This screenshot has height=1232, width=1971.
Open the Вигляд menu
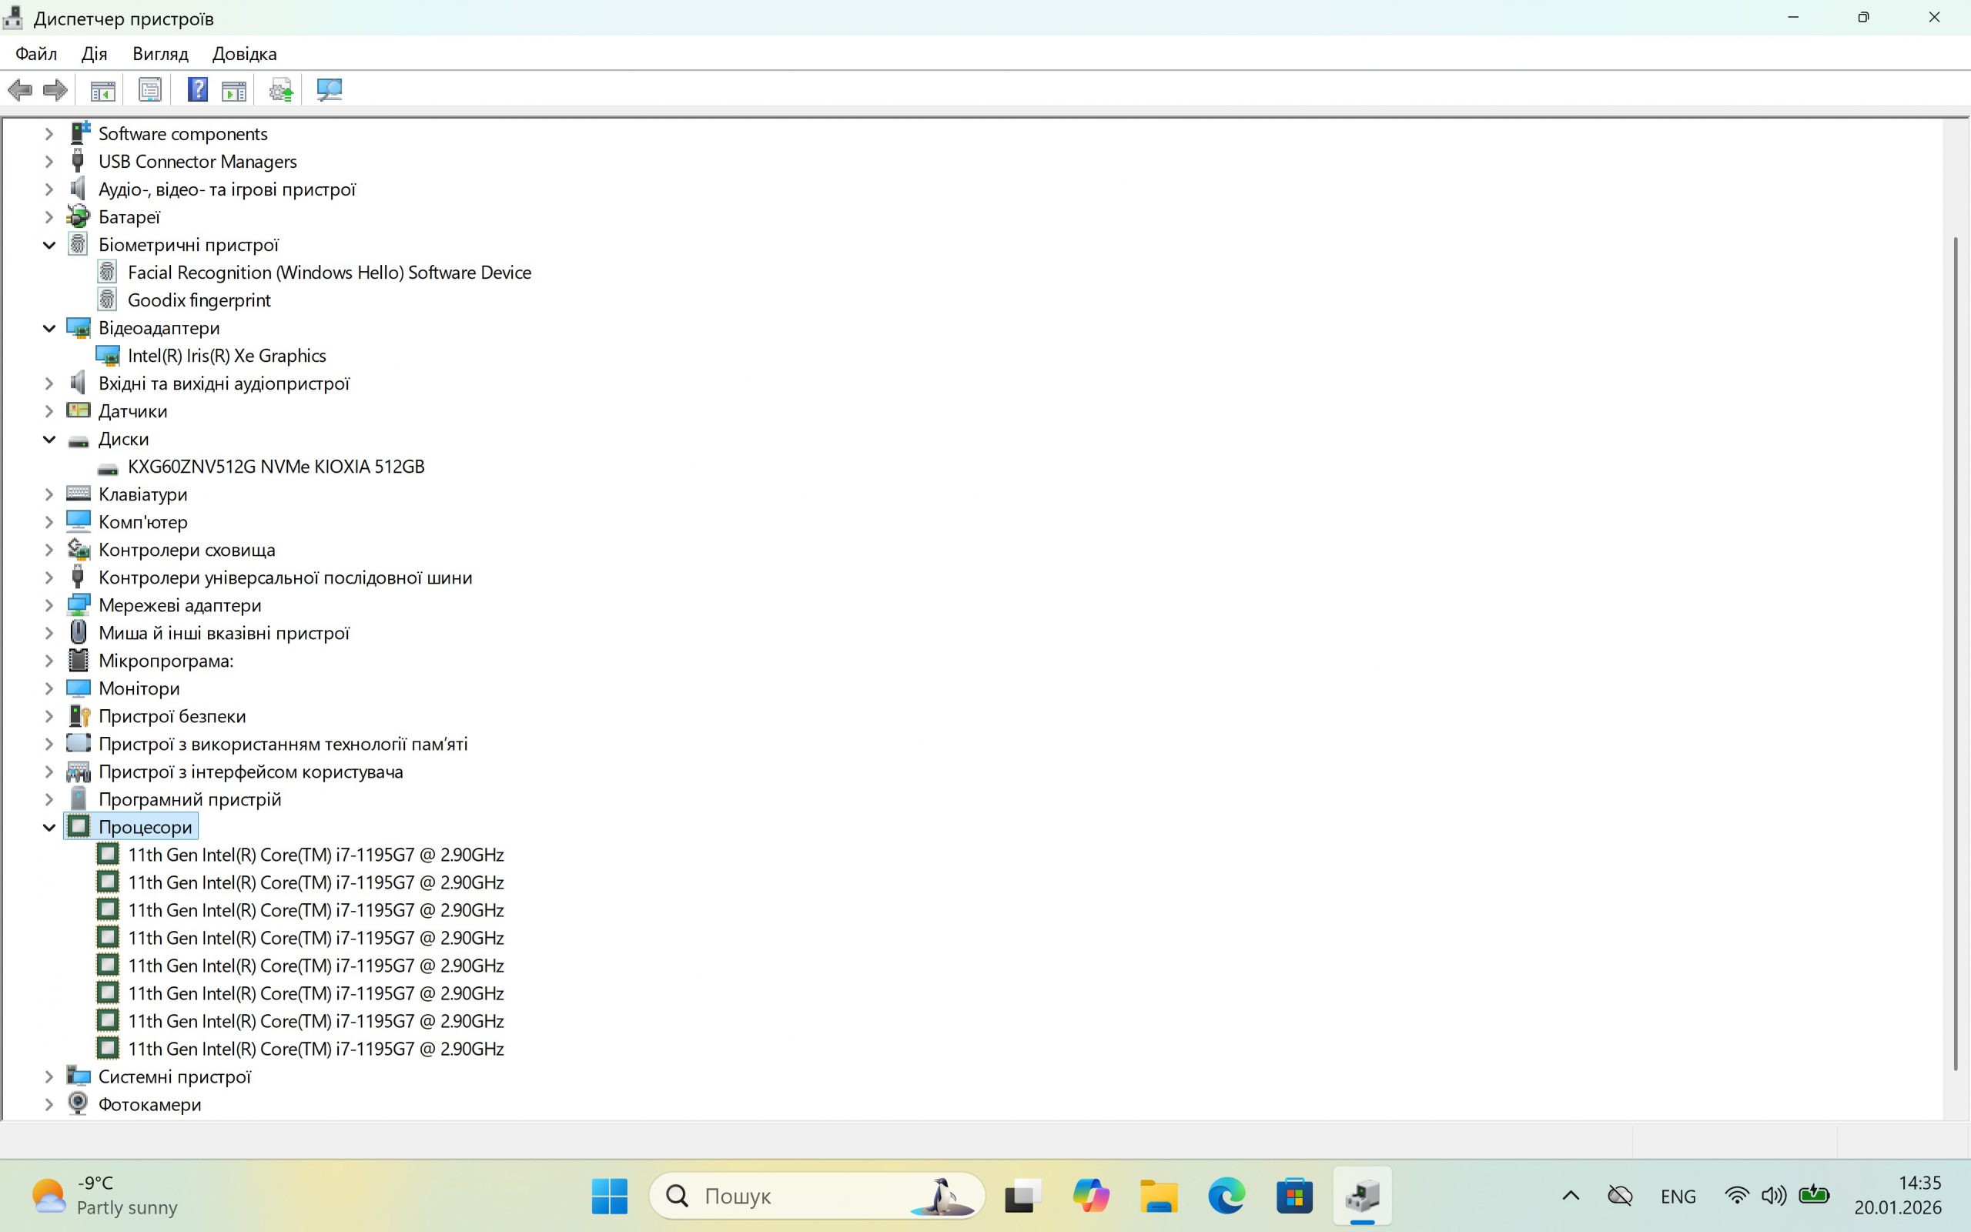[159, 54]
